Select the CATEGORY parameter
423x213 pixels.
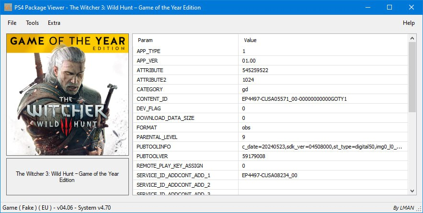click(x=149, y=89)
